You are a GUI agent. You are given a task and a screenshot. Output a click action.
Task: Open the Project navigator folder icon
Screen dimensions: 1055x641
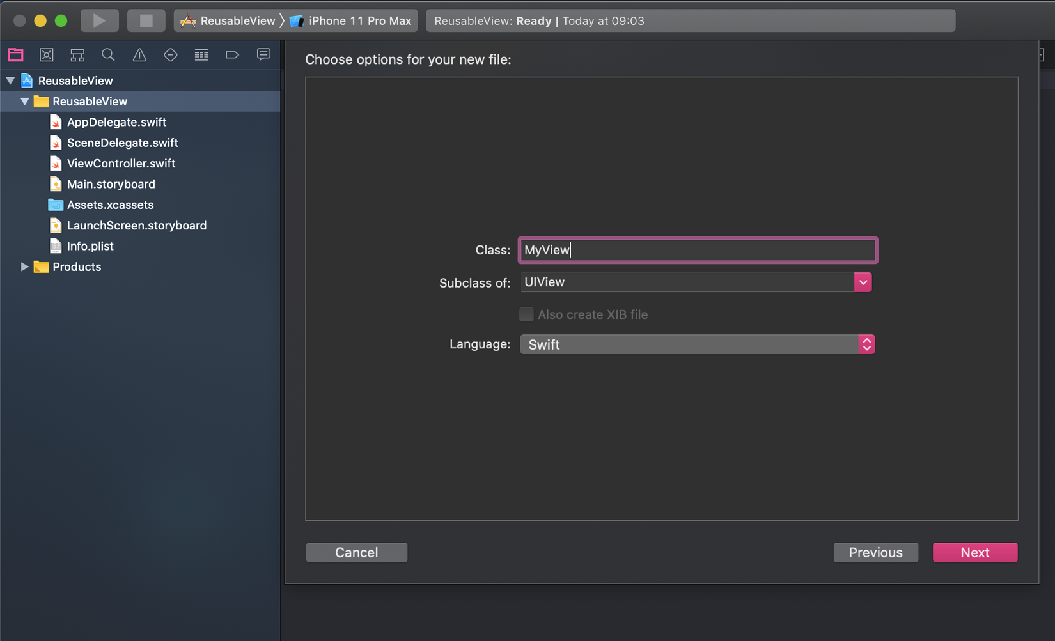click(15, 55)
